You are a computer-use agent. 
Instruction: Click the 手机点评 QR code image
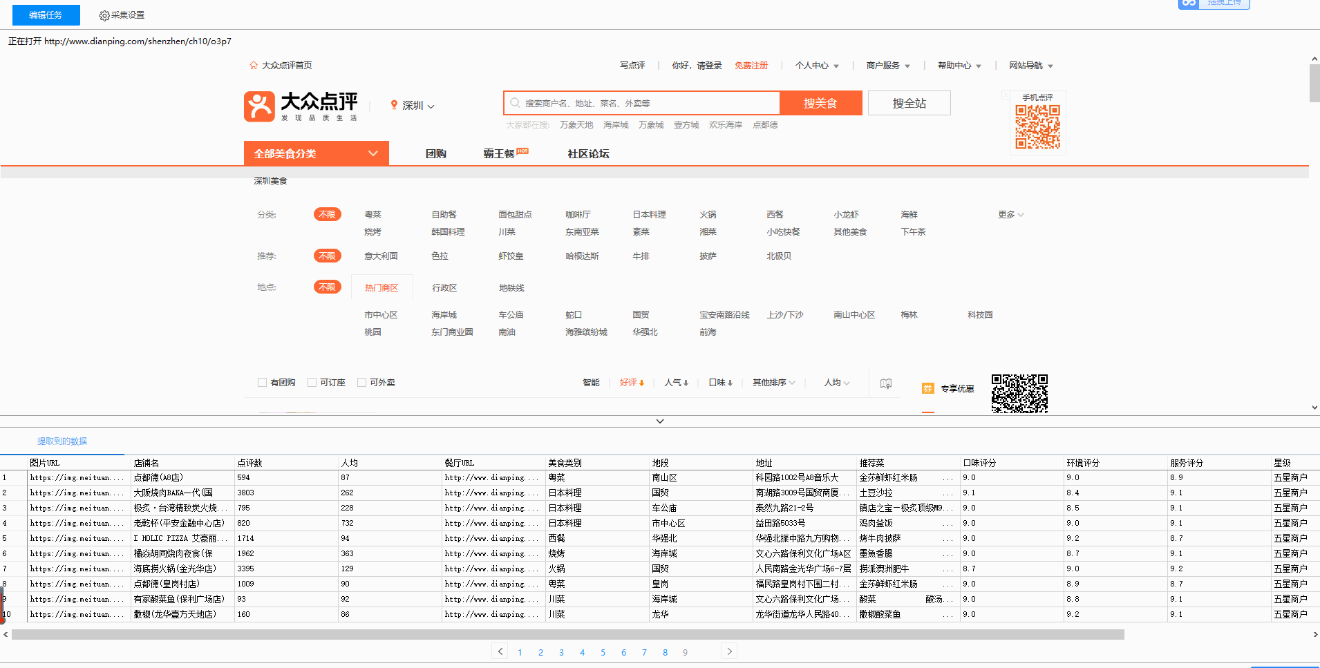click(x=1037, y=126)
